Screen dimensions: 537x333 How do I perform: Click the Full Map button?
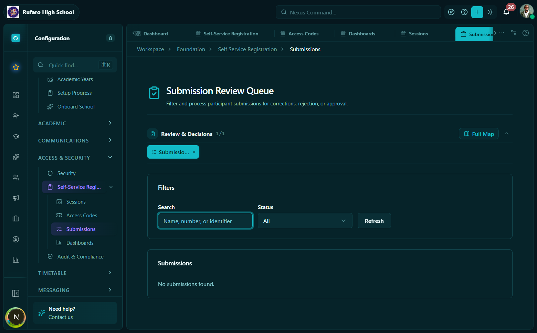tap(479, 134)
